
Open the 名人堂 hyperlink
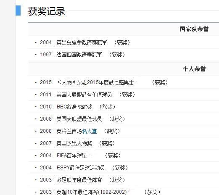90,131
